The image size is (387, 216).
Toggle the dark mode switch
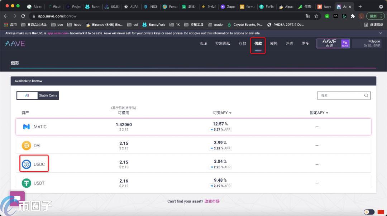click(369, 212)
